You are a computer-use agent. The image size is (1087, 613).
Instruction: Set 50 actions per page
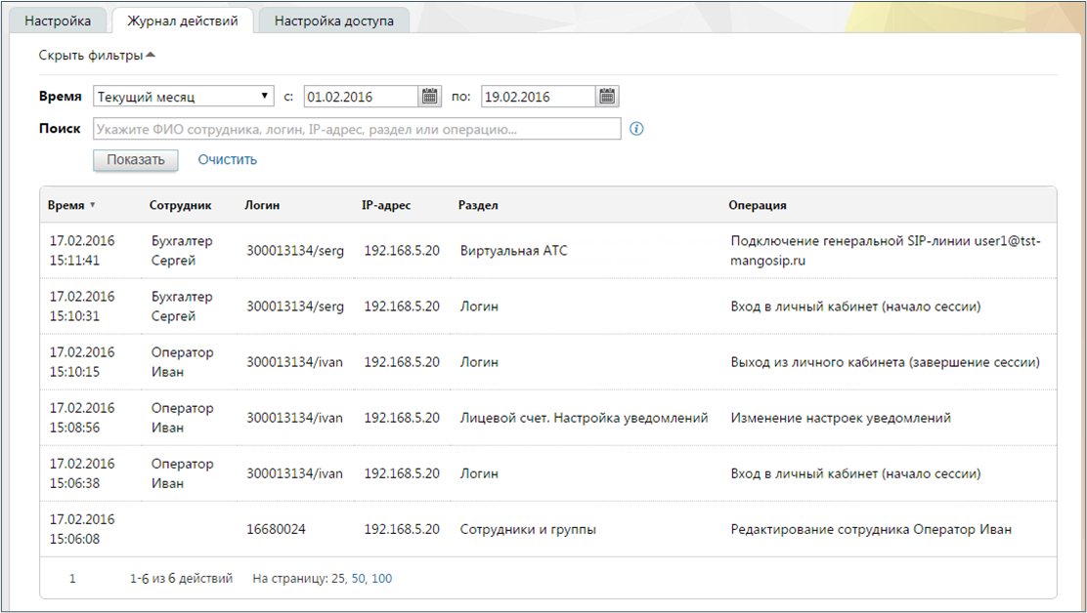[359, 579]
